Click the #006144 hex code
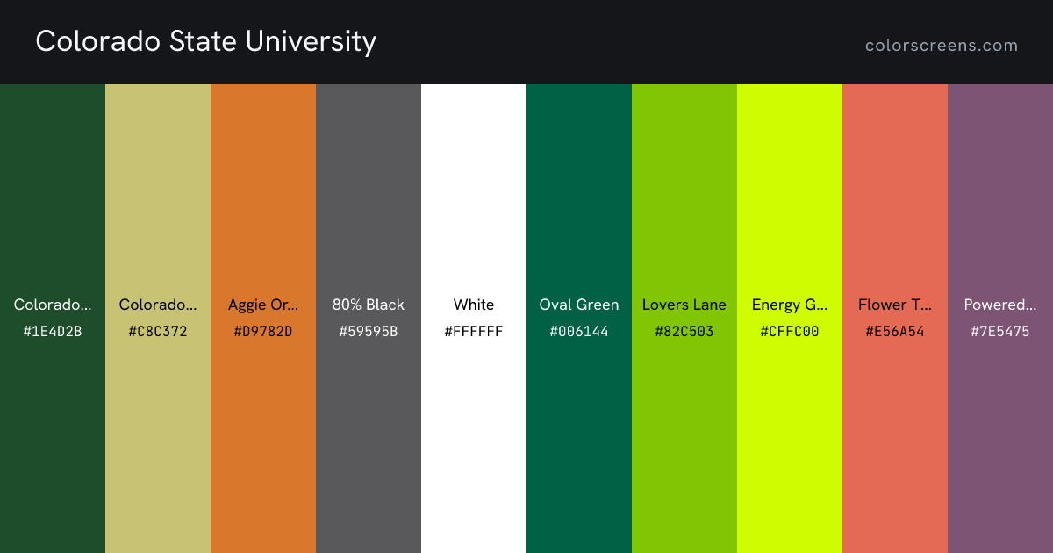Image resolution: width=1053 pixels, height=553 pixels. pos(579,332)
